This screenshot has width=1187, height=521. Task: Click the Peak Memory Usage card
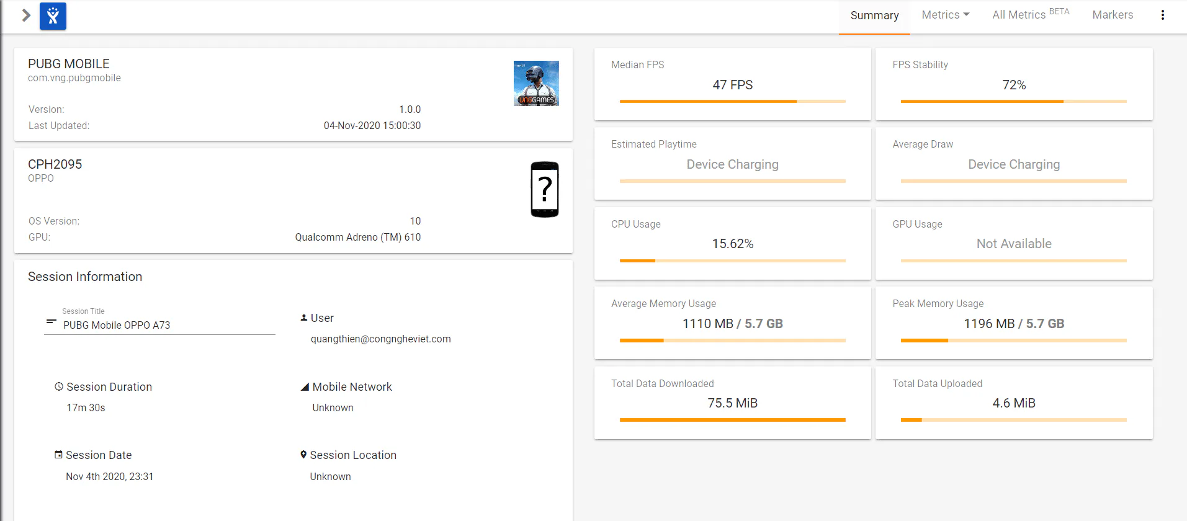point(1014,323)
